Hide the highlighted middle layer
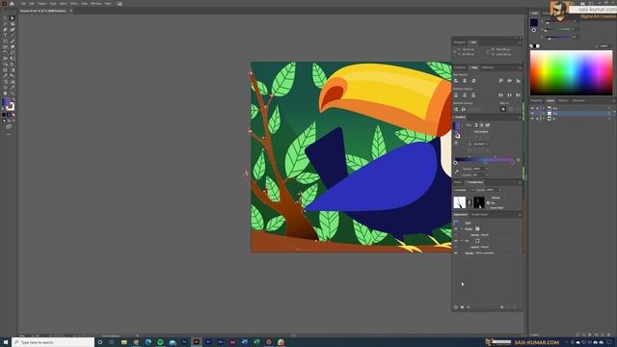 [532, 113]
